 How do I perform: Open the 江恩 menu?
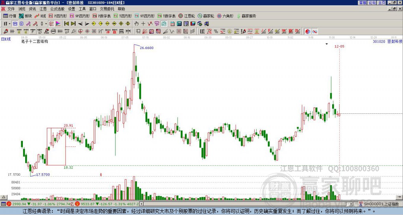43,9
